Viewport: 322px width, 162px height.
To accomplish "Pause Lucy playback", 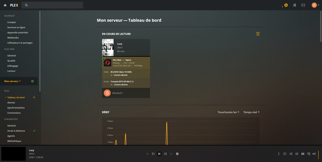I will pos(159,154).
